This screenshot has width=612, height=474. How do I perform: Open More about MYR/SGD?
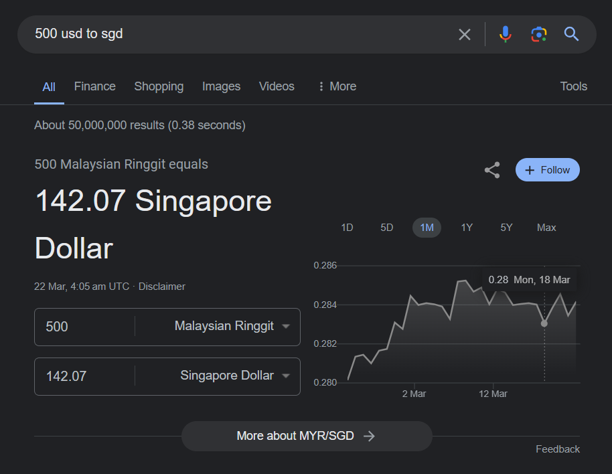click(307, 436)
